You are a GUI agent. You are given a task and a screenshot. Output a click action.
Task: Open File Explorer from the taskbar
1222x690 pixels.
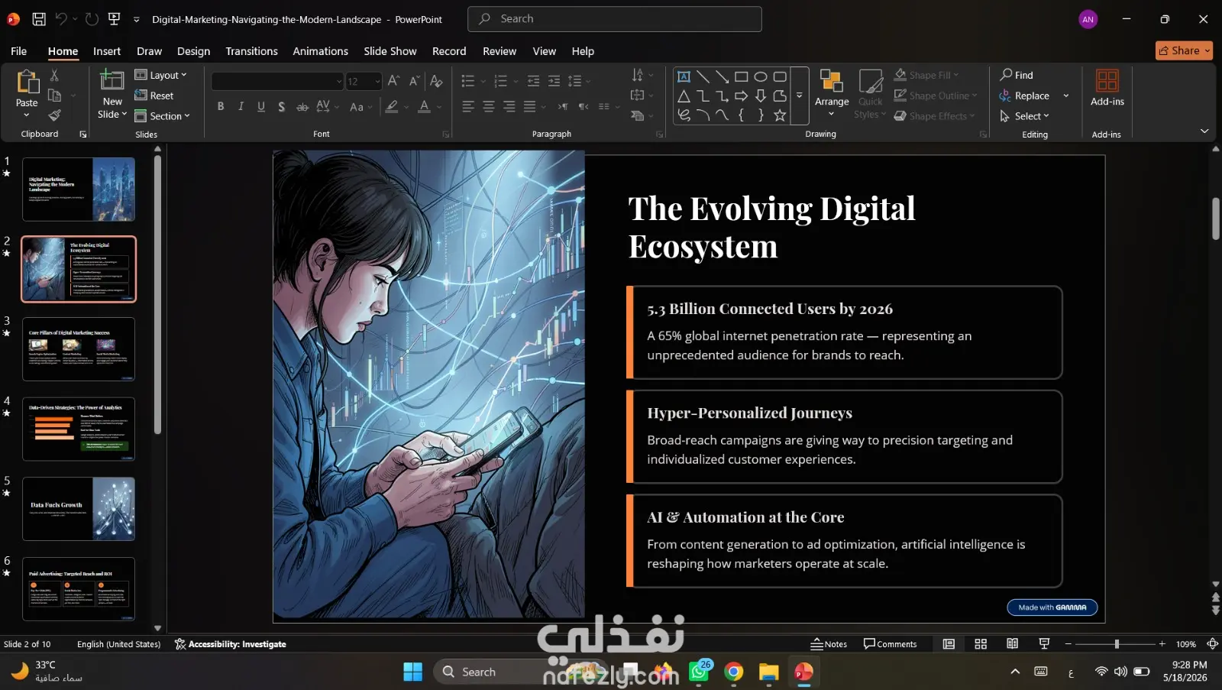click(768, 672)
